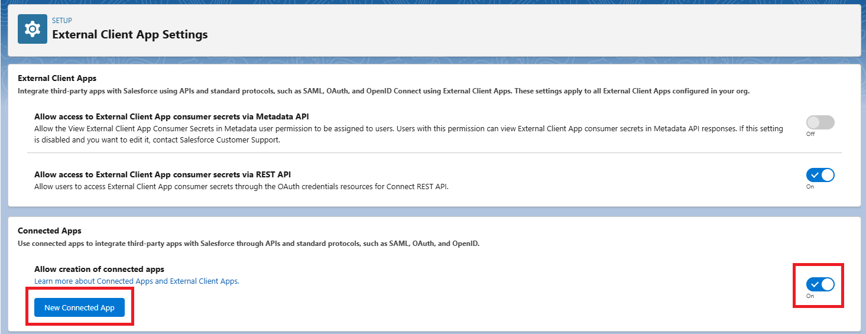Click the Setup gear icon
866x334 pixels.
pos(33,29)
